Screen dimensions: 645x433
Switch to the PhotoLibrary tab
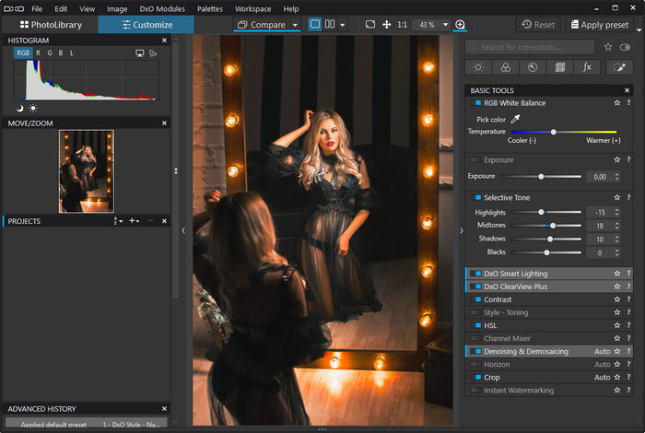(x=50, y=25)
